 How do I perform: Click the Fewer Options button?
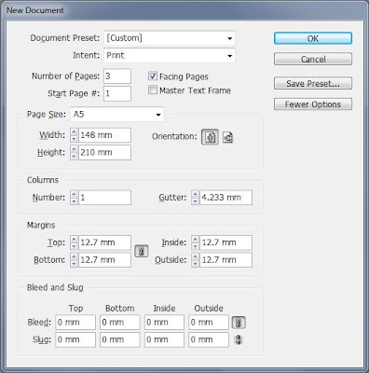pyautogui.click(x=313, y=104)
